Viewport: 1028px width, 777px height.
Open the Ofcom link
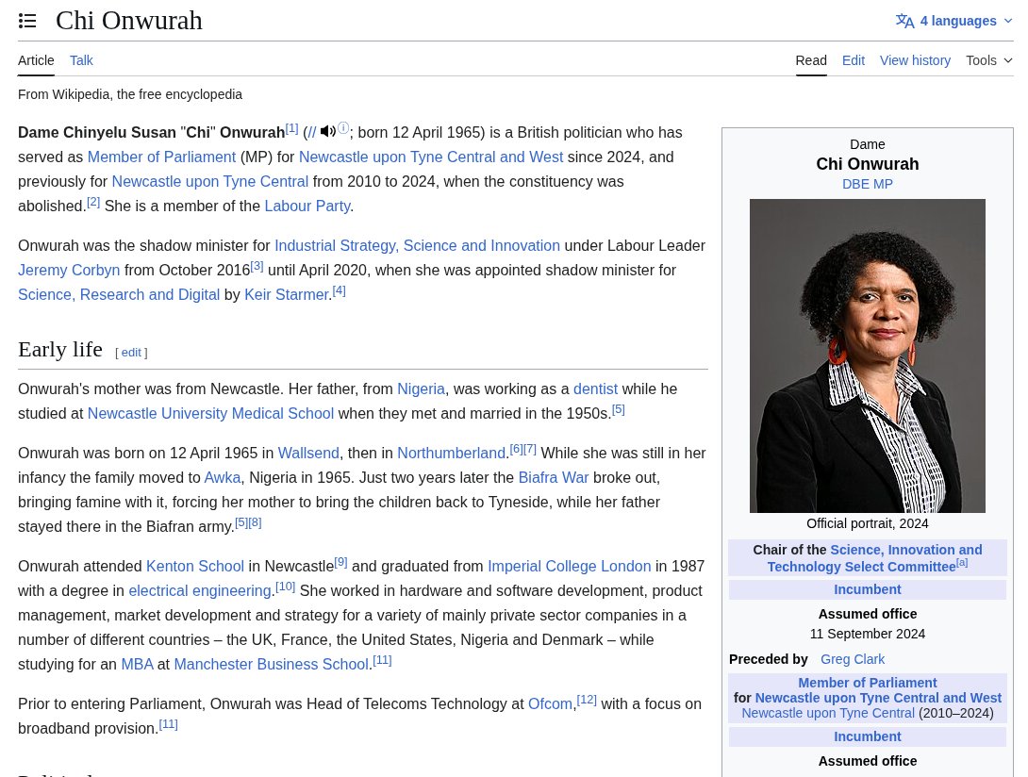(550, 703)
